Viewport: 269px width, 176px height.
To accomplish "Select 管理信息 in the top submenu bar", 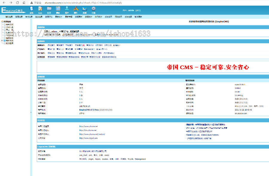I will pos(19,17).
